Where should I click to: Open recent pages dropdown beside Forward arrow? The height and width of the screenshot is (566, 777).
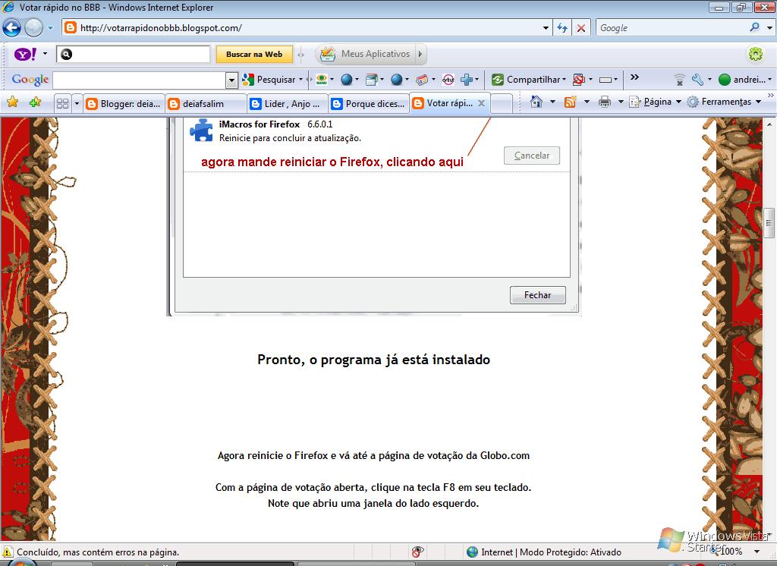[50, 28]
